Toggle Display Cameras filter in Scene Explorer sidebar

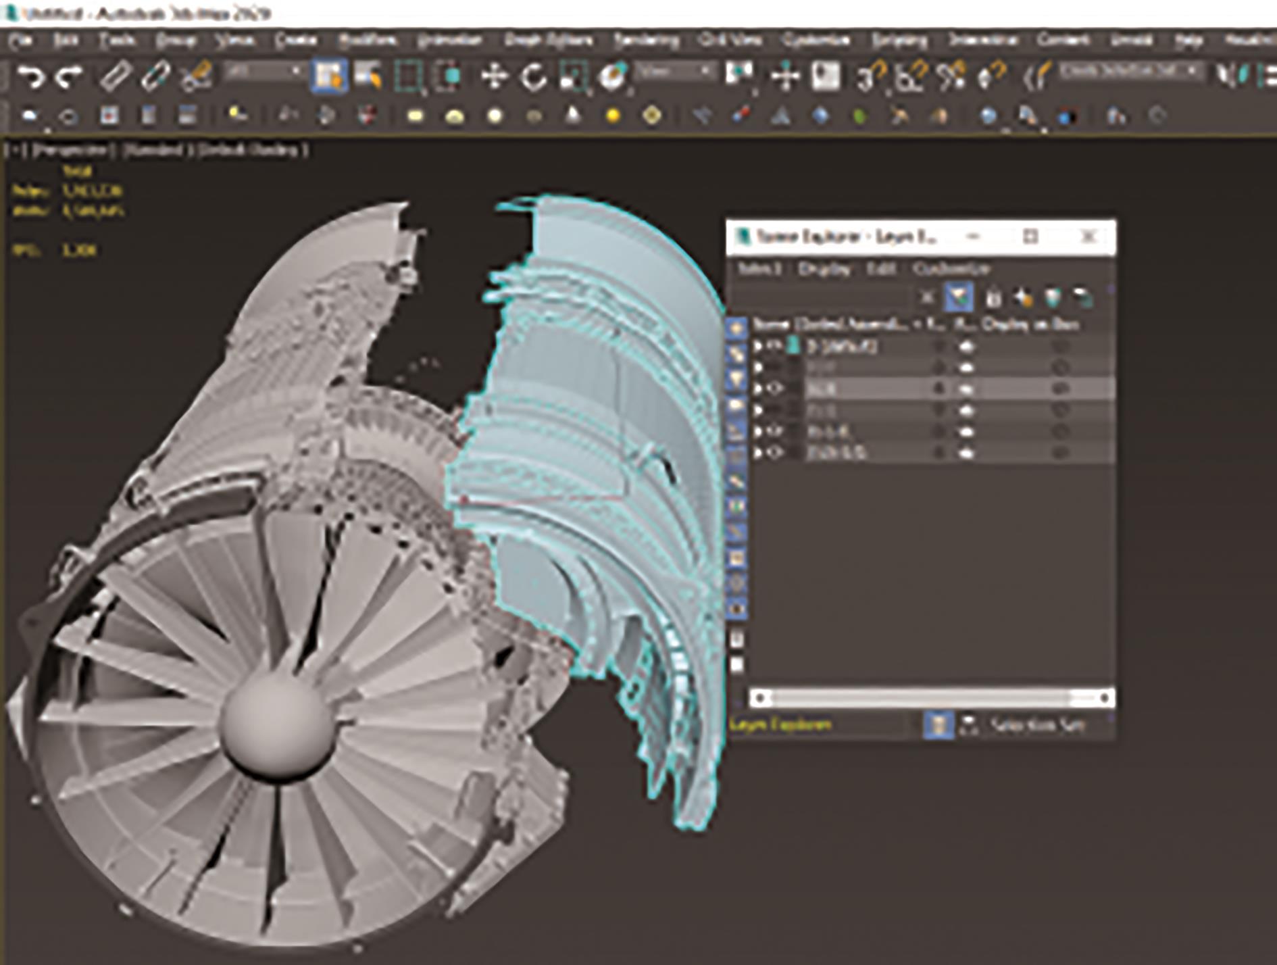736,405
